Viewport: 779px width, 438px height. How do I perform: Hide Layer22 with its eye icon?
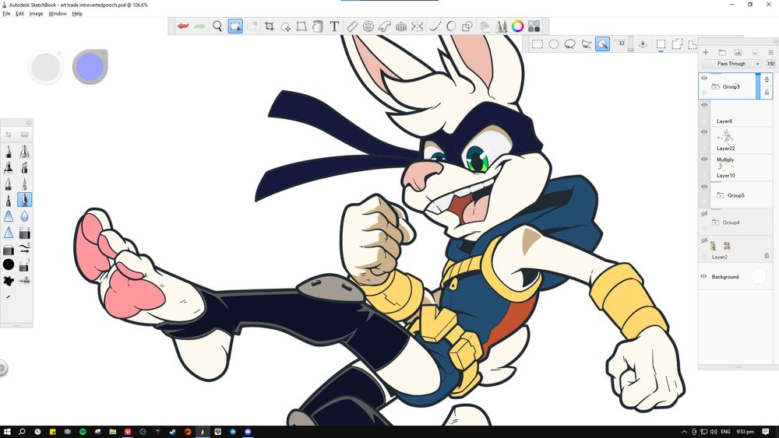[x=704, y=132]
